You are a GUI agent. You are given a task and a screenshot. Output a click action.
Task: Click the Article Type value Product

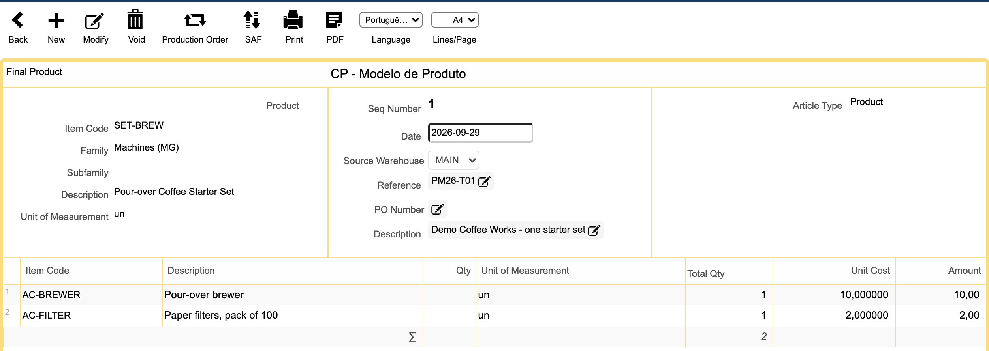[866, 102]
